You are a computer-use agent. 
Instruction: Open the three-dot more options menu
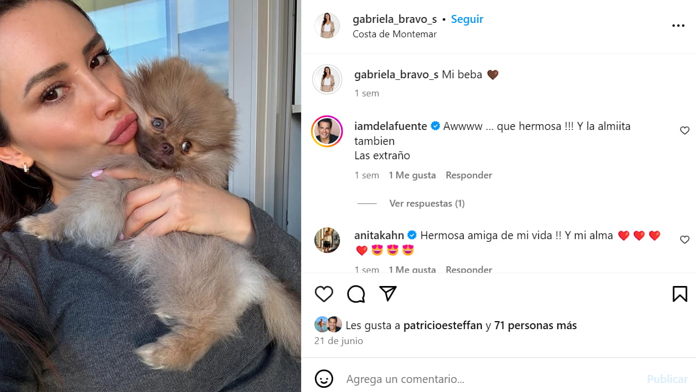coord(678,26)
